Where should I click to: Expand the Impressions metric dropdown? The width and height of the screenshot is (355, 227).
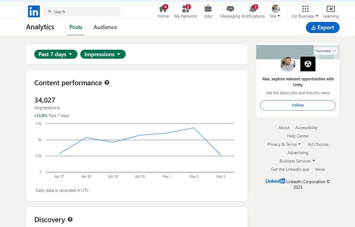[103, 54]
